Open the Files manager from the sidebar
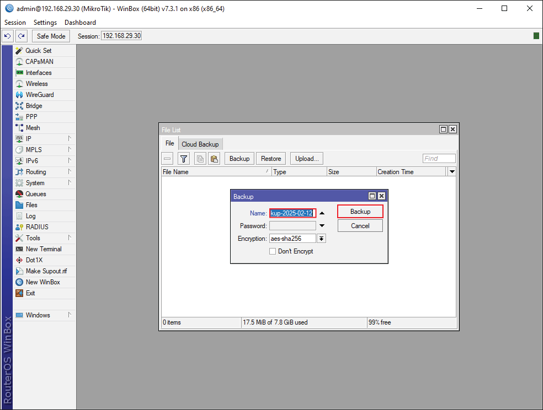This screenshot has width=543, height=410. pos(33,204)
